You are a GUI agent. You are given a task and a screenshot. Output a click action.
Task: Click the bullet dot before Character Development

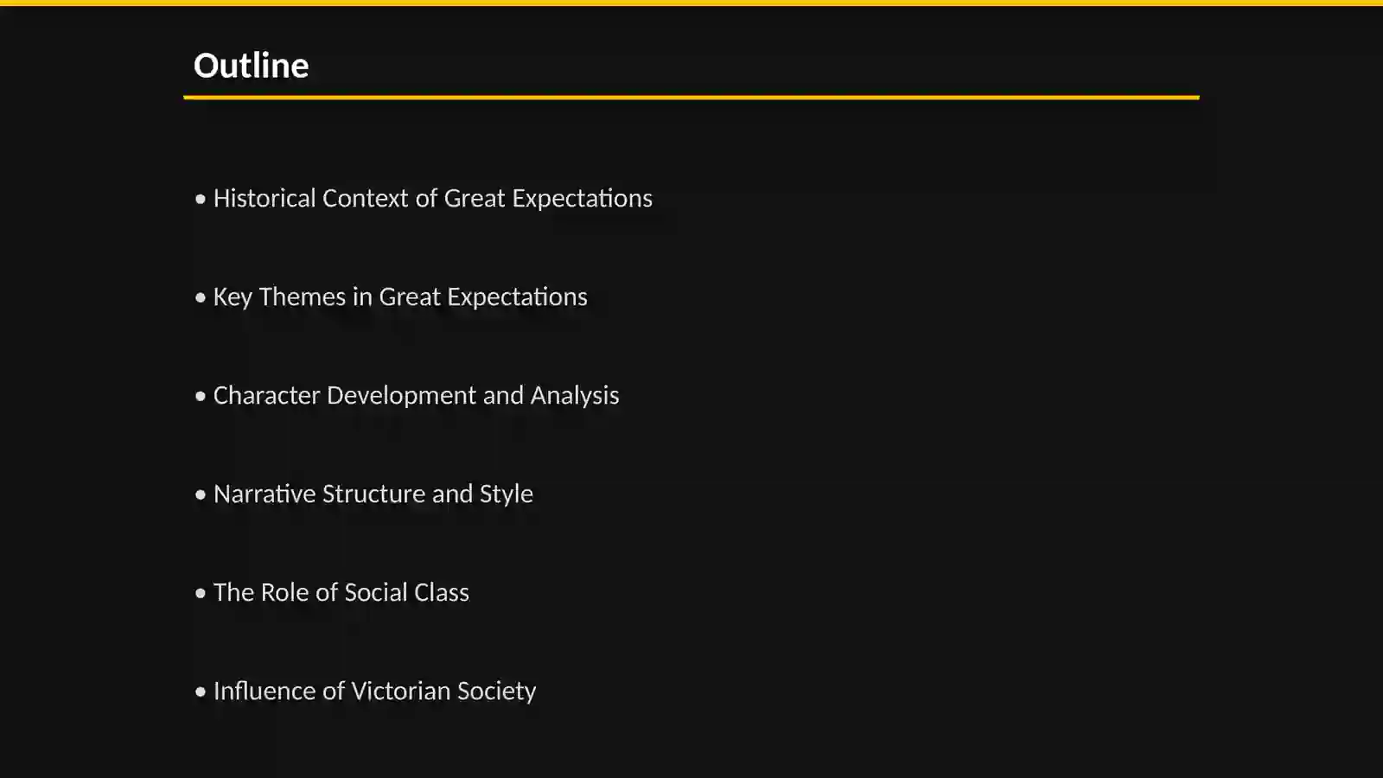201,397
